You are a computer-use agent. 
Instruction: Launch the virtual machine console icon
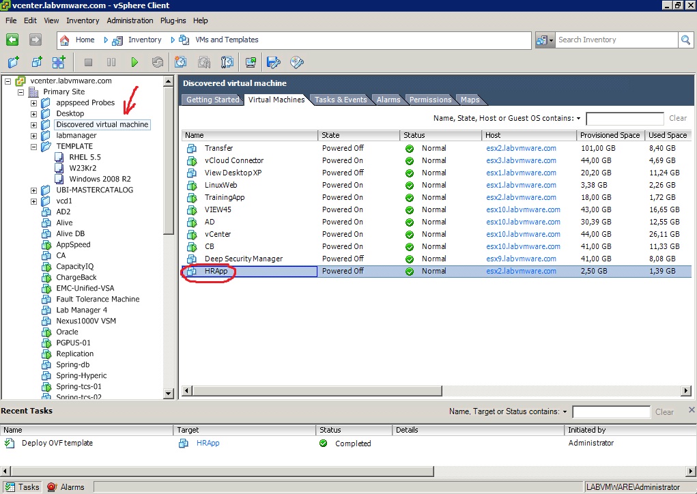(x=251, y=62)
